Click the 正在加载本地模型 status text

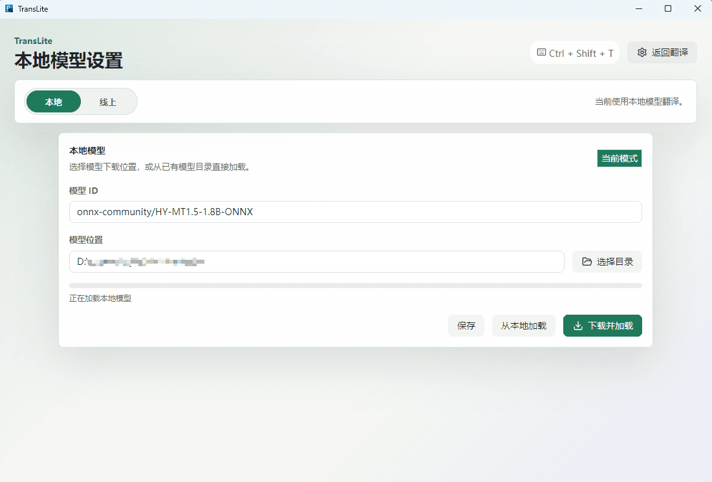[100, 299]
